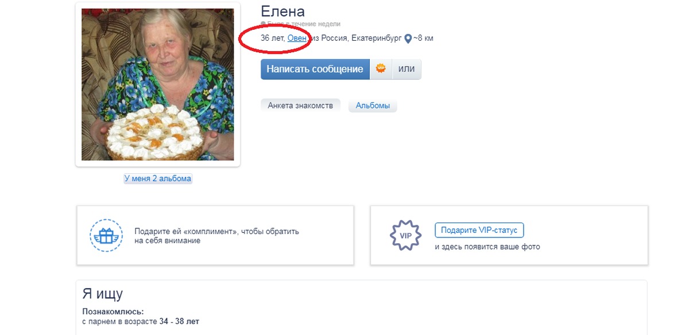Switch to Анкета знакомств tab
This screenshot has height=335, width=689.
tap(300, 106)
